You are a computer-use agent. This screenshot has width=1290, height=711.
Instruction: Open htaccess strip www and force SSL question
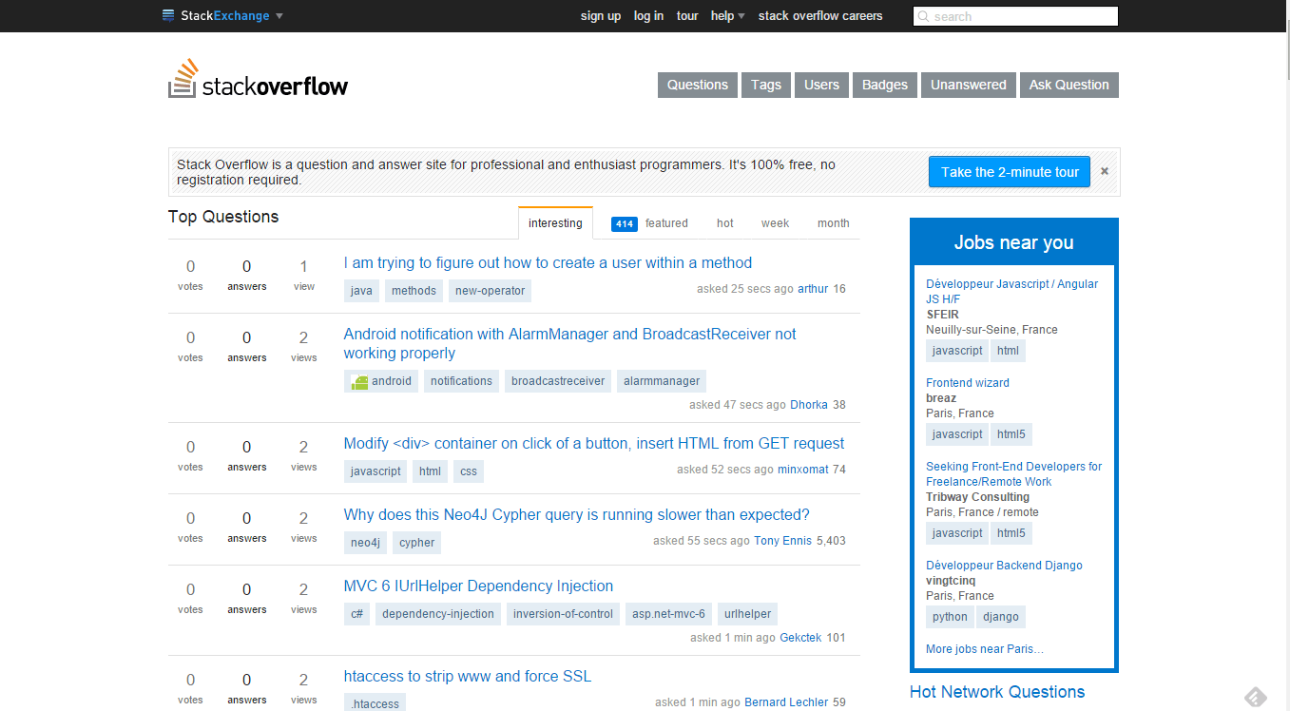point(468,677)
